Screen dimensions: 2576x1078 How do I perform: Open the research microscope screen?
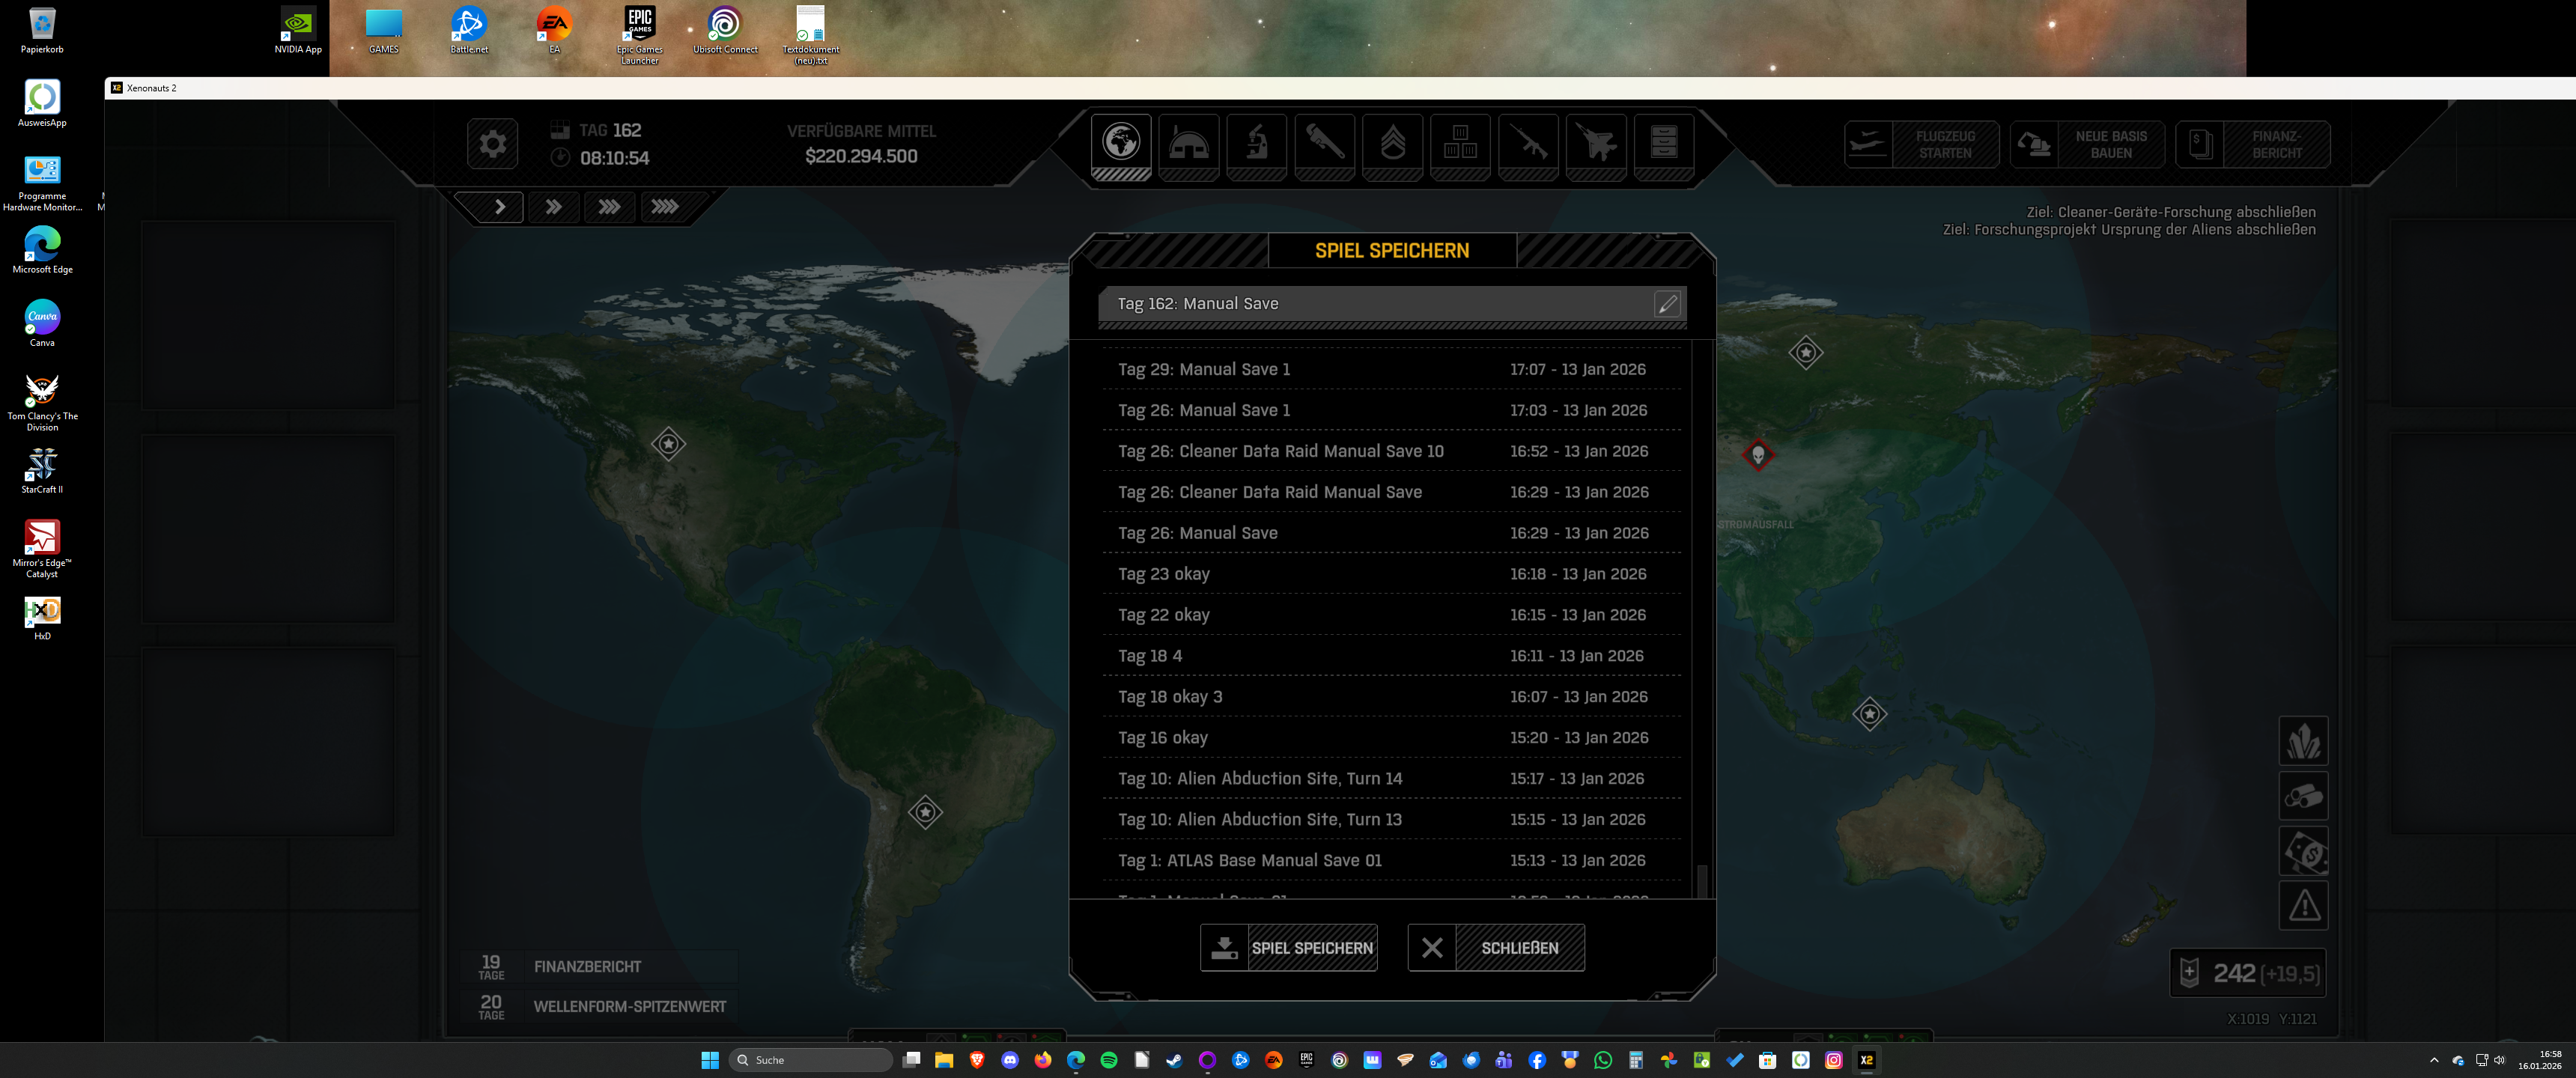tap(1256, 144)
